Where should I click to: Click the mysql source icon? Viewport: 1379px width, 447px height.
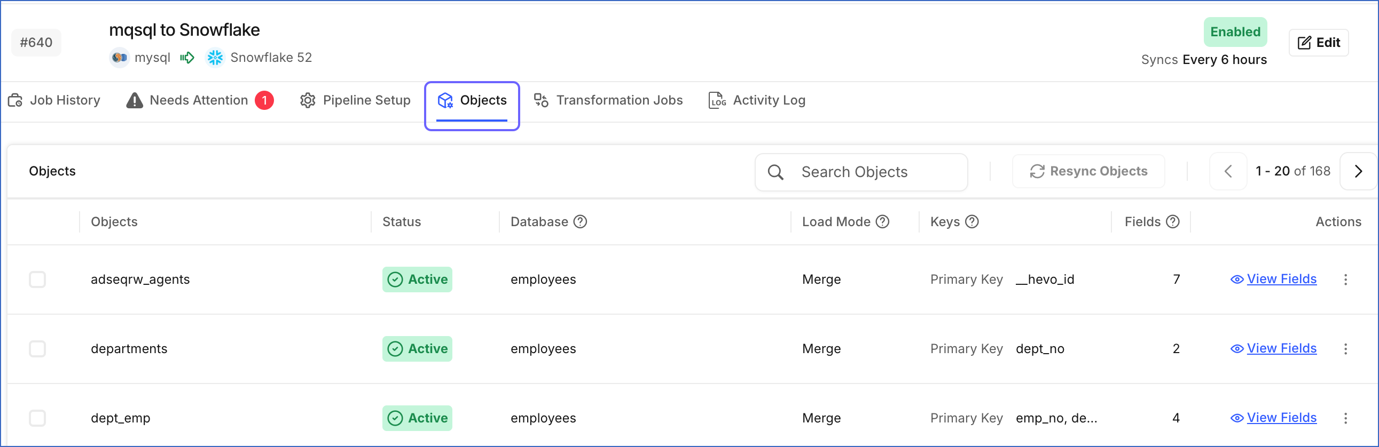[x=120, y=58]
